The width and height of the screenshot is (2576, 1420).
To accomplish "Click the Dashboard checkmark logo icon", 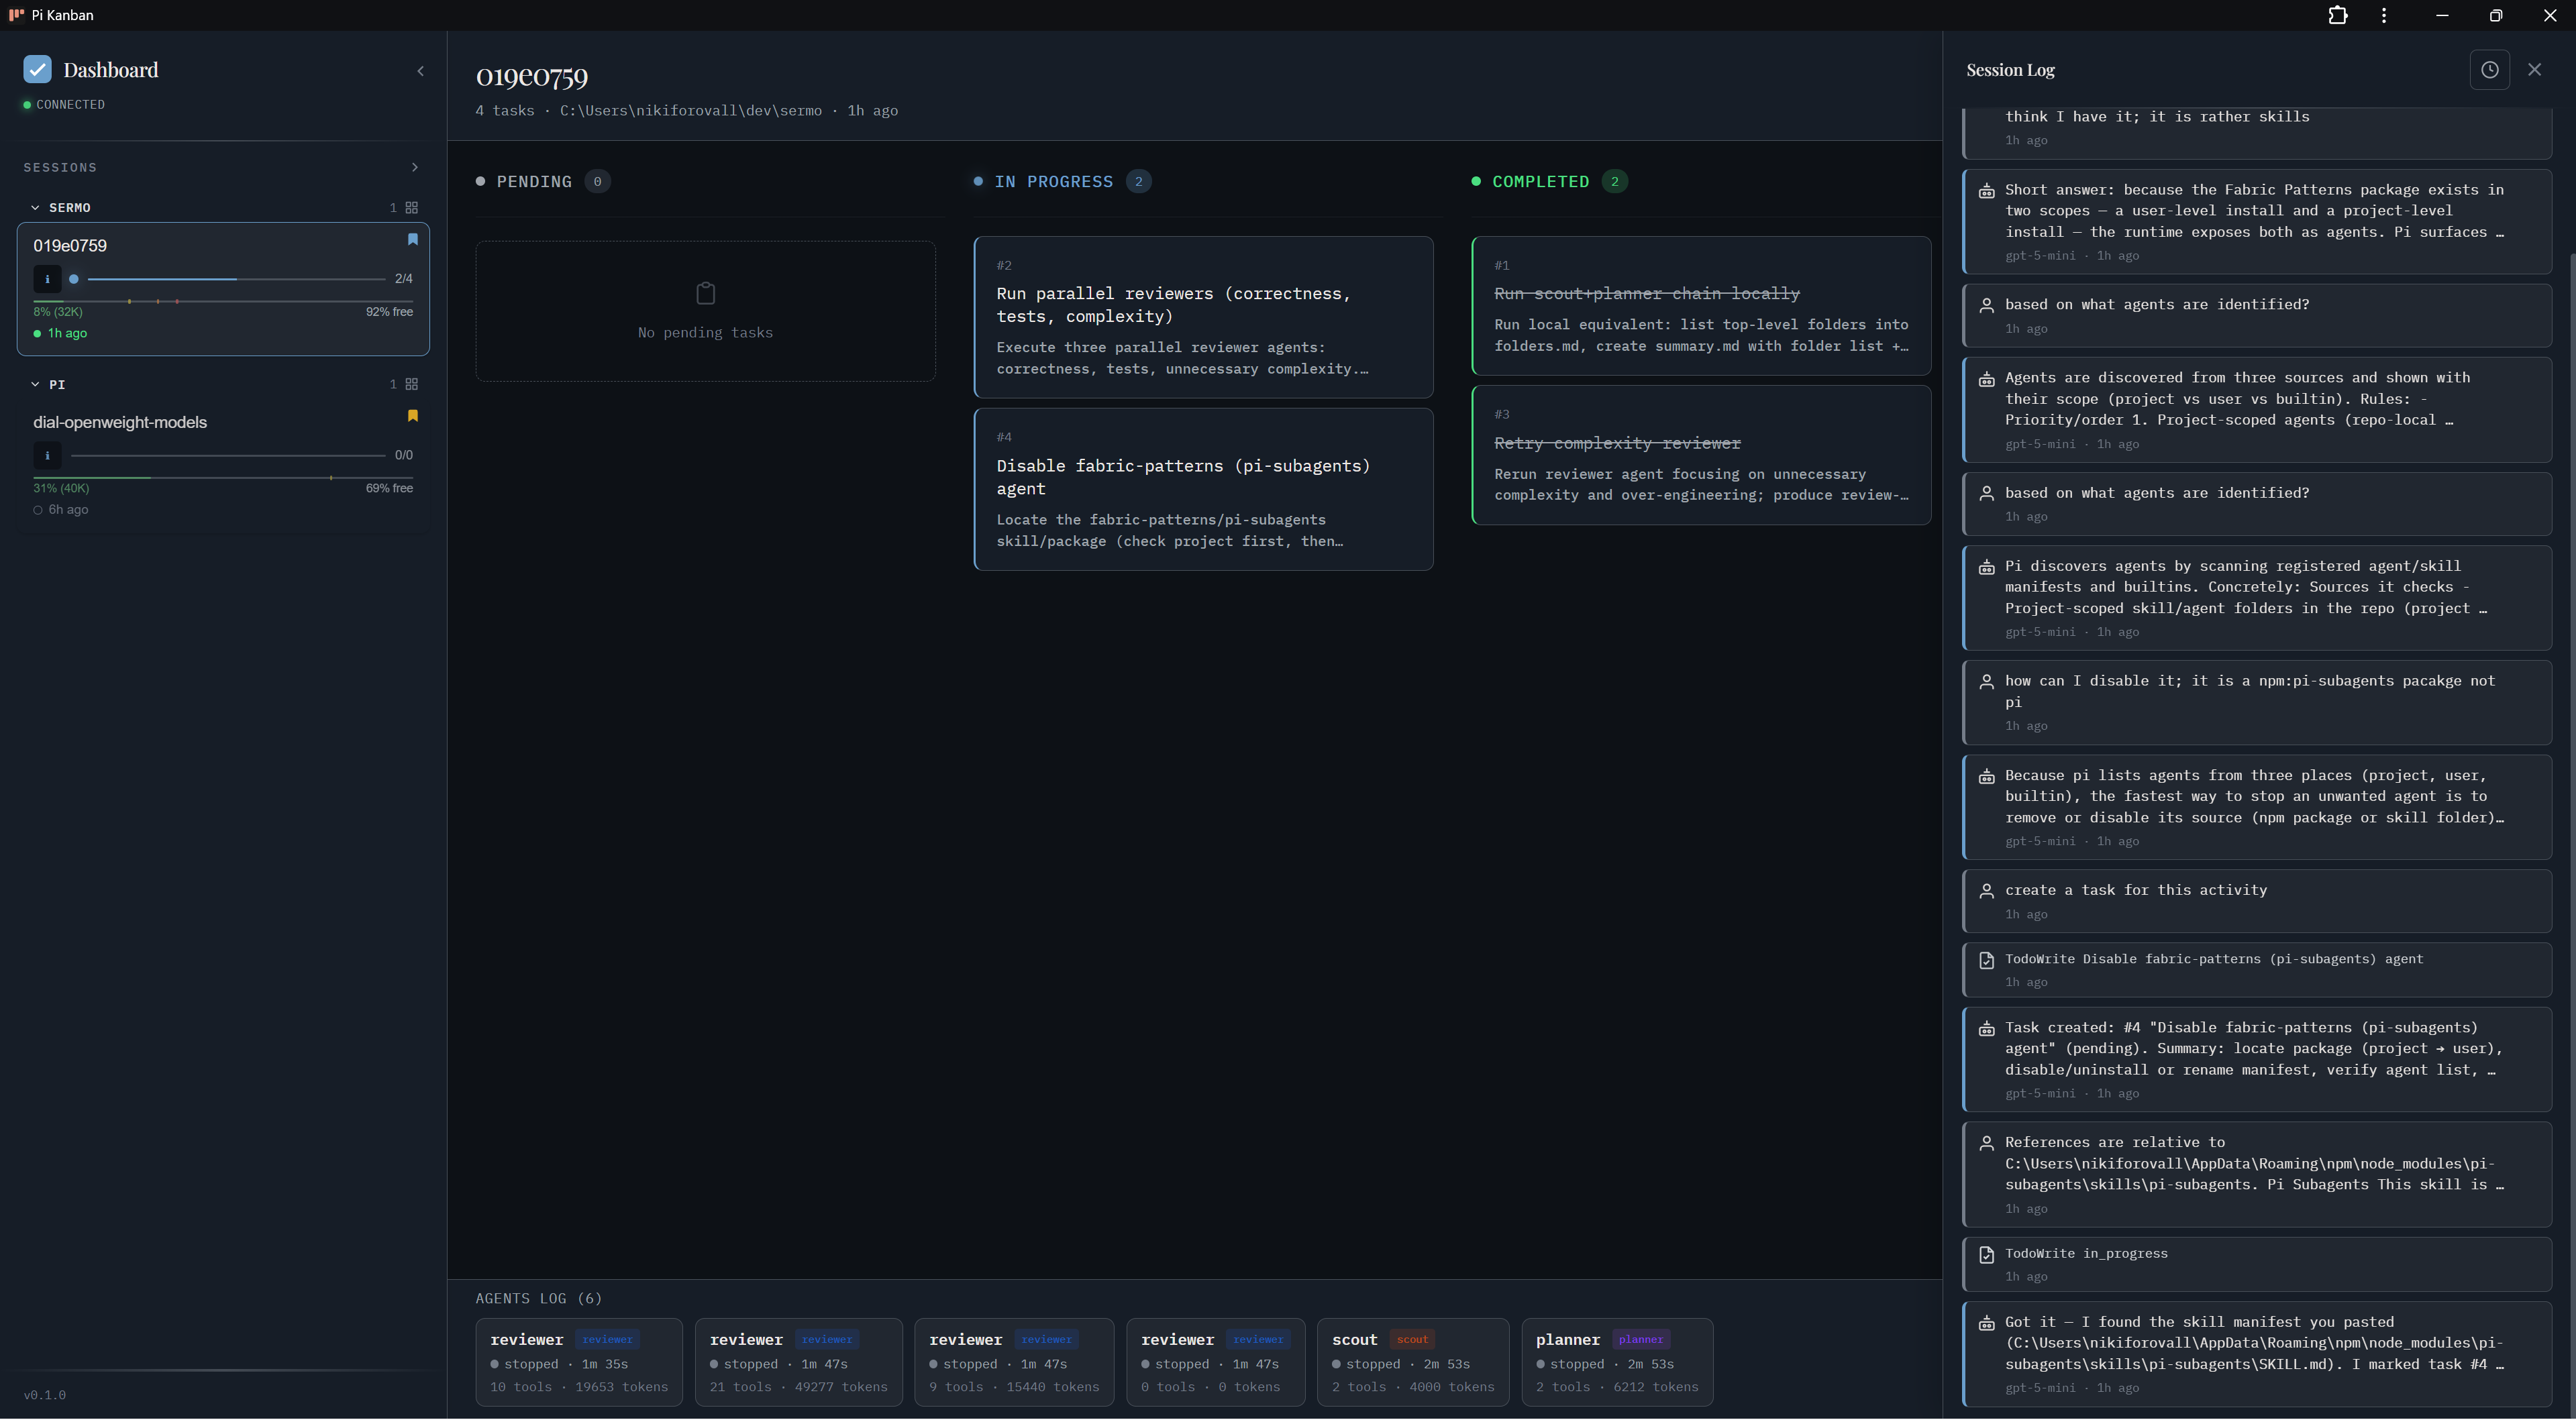I will [37, 69].
